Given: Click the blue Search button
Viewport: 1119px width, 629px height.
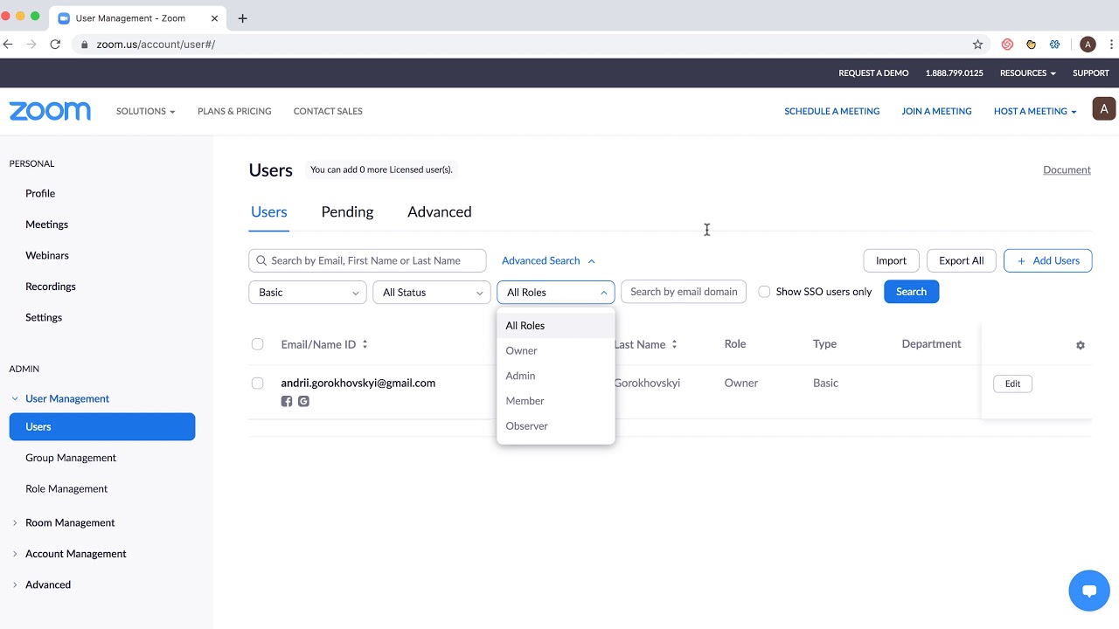Looking at the screenshot, I should (911, 292).
